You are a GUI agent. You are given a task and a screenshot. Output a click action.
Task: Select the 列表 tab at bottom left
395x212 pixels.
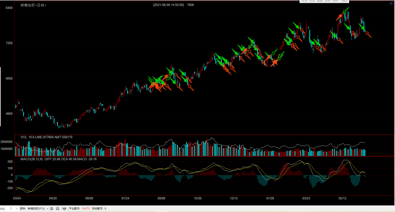(x=3, y=209)
